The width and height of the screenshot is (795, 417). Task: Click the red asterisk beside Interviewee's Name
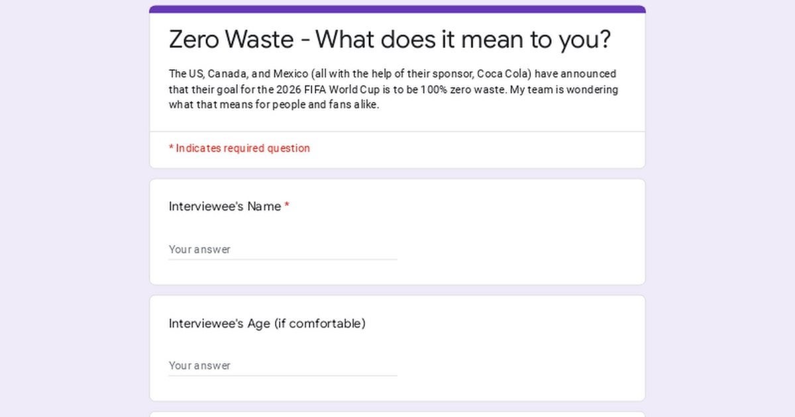[287, 207]
